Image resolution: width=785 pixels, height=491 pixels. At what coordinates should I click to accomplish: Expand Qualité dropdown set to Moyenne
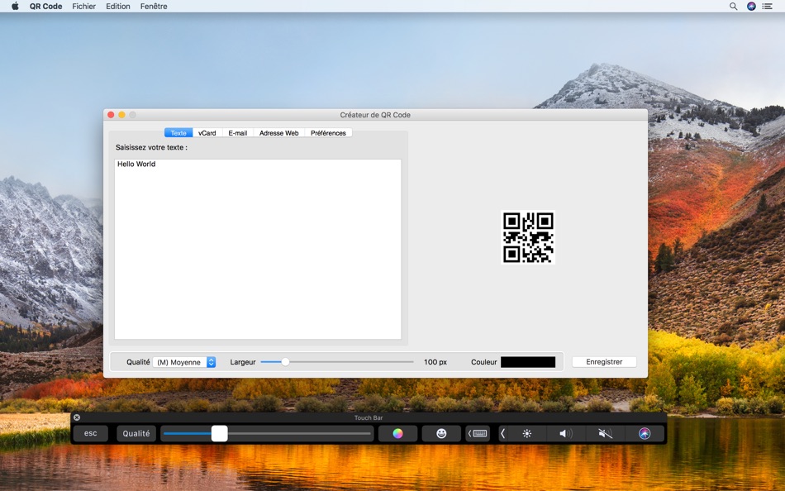(184, 362)
